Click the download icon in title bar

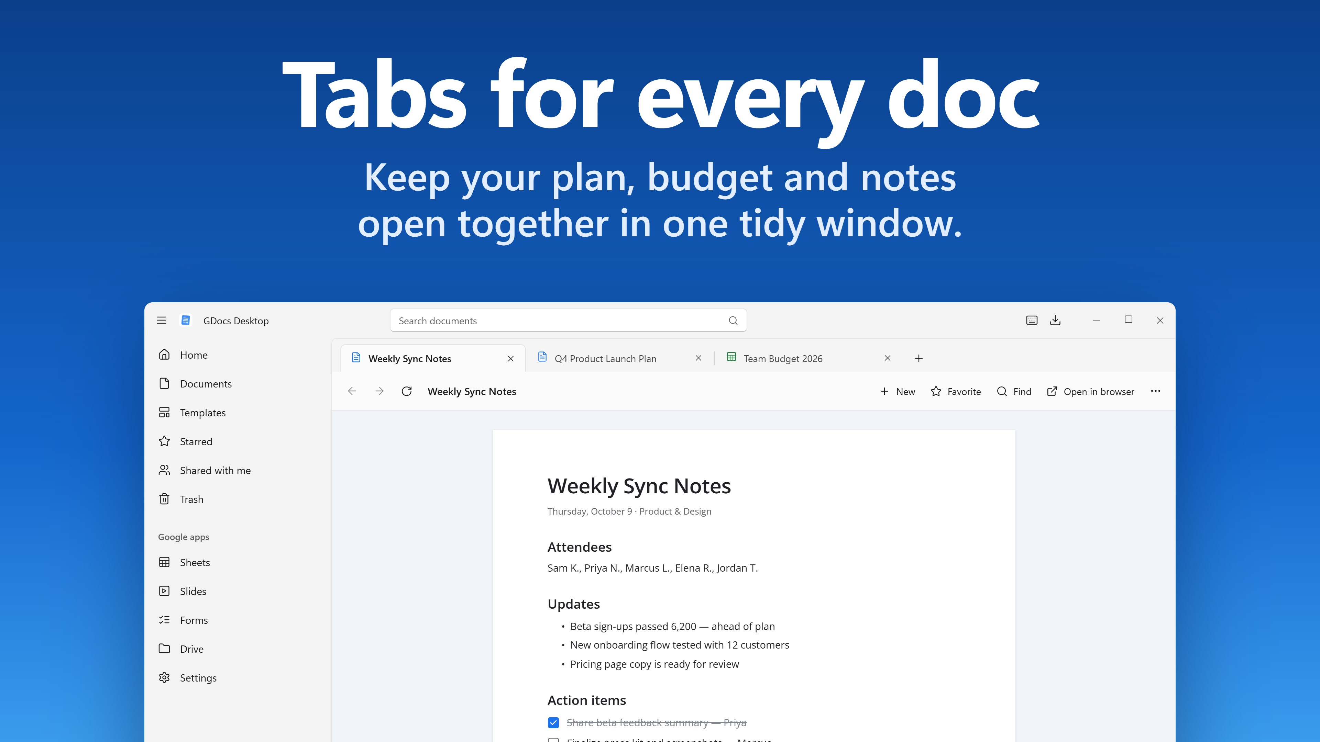1055,321
